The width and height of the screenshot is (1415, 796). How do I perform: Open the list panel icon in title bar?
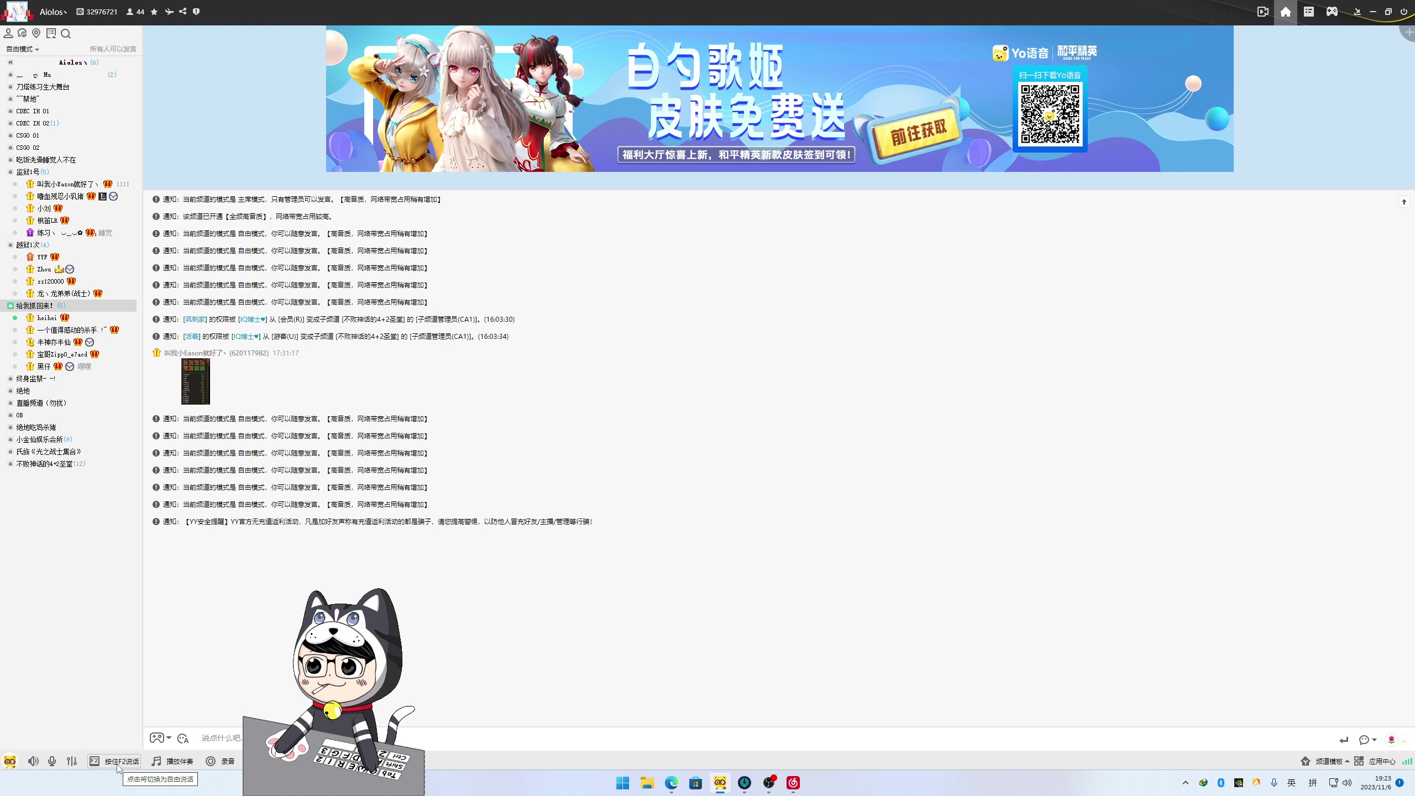pyautogui.click(x=1309, y=12)
